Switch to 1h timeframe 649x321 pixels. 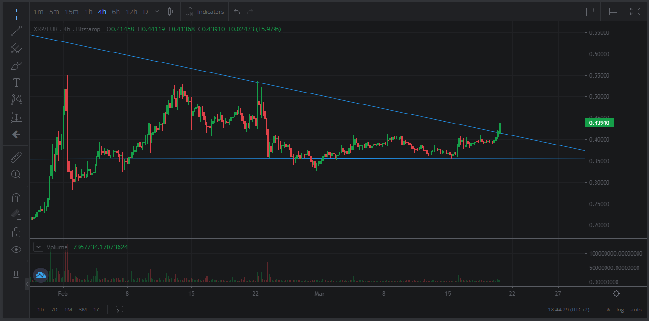(x=88, y=11)
